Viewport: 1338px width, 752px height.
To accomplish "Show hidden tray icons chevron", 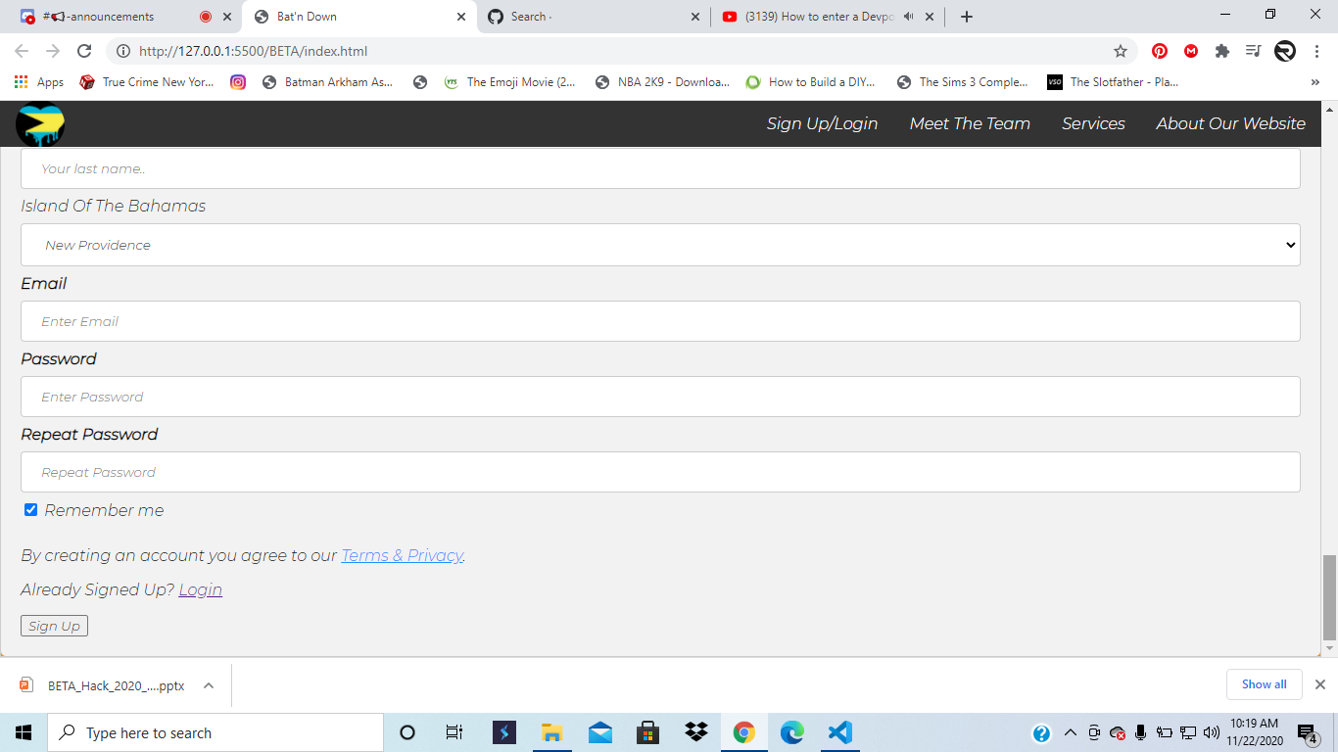I will pyautogui.click(x=1070, y=732).
